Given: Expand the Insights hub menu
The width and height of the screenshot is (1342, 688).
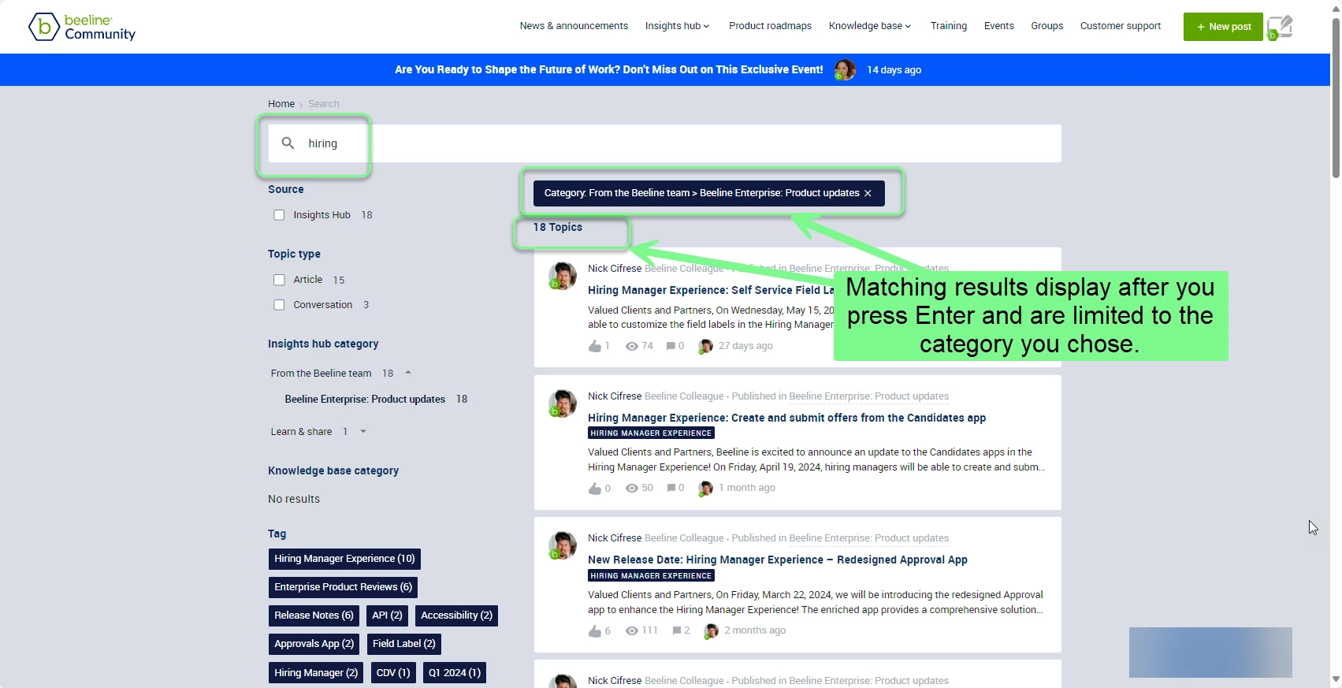Looking at the screenshot, I should 677,26.
